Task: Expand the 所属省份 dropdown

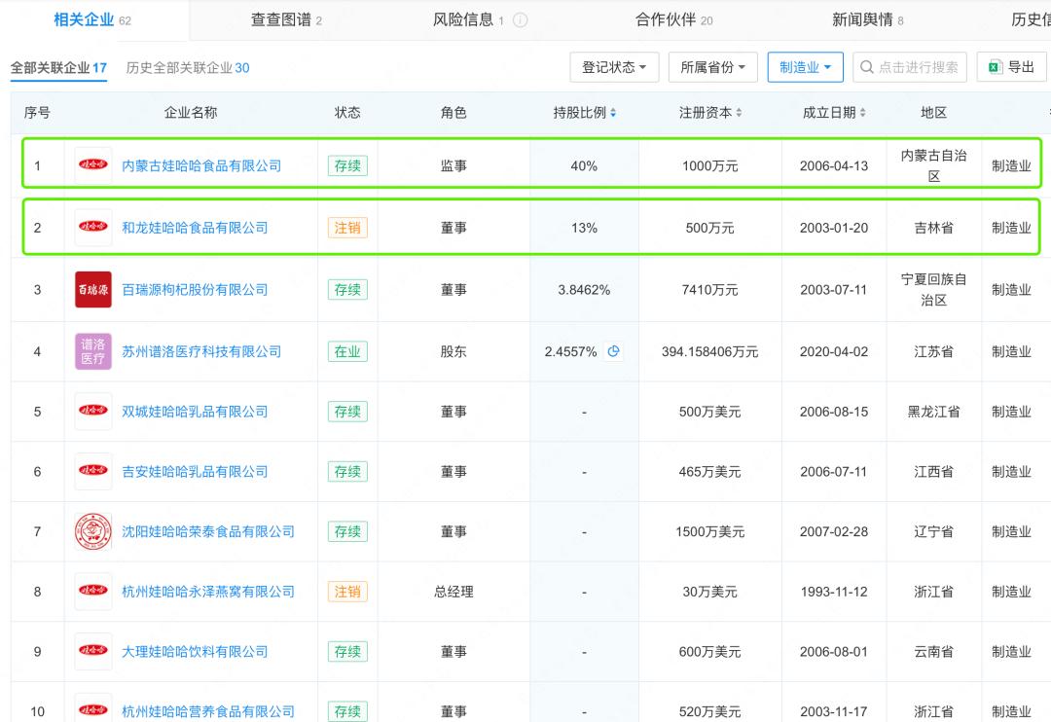Action: [712, 67]
